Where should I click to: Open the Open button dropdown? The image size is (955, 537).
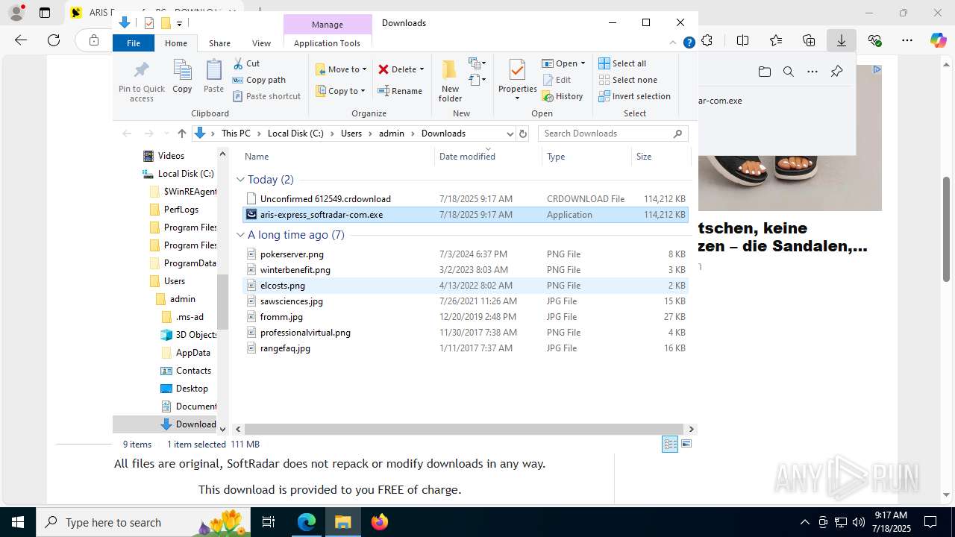(x=563, y=63)
